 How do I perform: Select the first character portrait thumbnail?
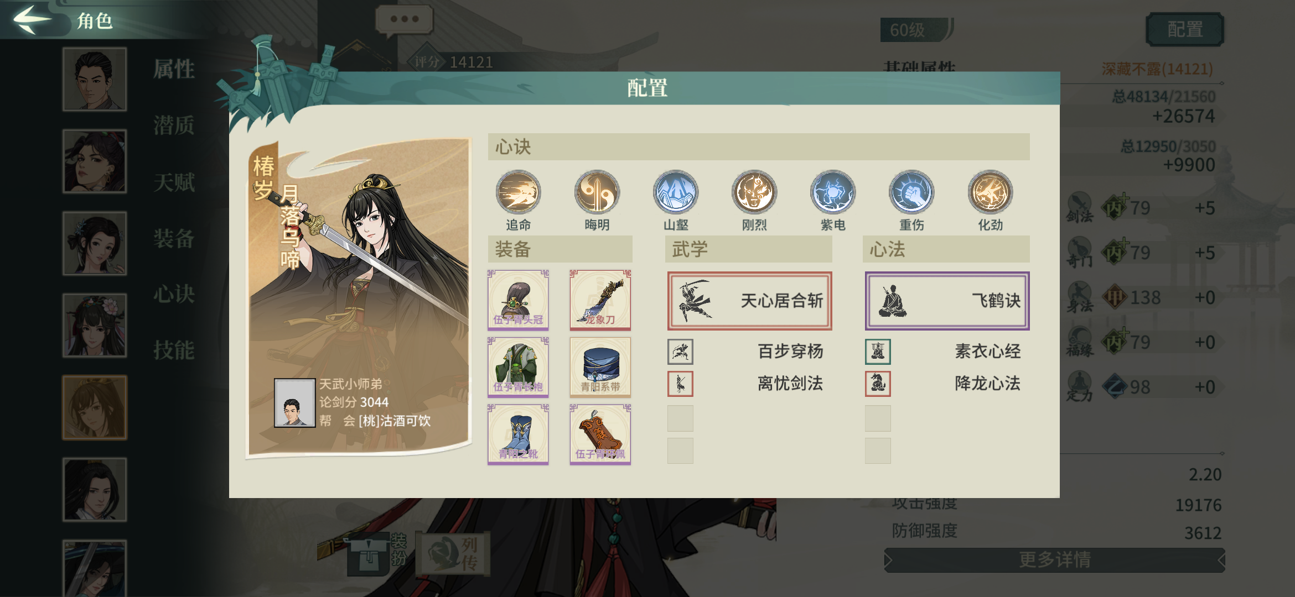point(95,79)
